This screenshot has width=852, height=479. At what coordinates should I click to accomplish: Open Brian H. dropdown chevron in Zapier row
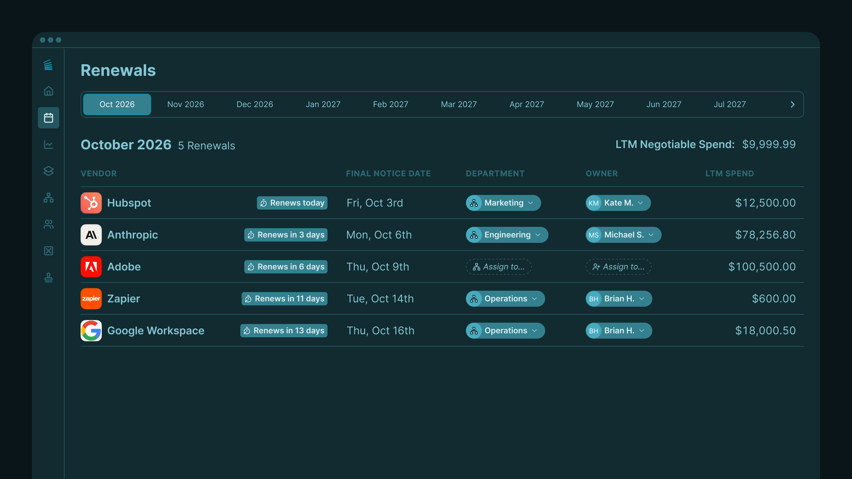642,299
